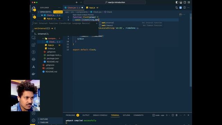Collapse the Open Editors section
This screenshot has height=125, width=222.
click(x=45, y=12)
